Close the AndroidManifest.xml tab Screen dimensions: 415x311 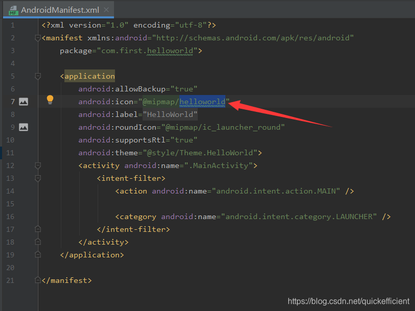(x=106, y=9)
